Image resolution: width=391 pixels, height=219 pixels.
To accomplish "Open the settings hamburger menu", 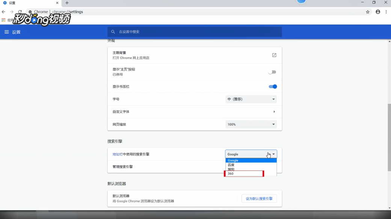I will coord(6,32).
